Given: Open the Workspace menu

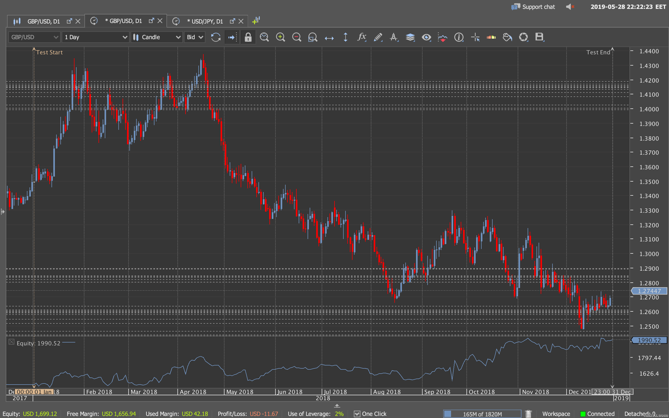Looking at the screenshot, I should pos(556,414).
